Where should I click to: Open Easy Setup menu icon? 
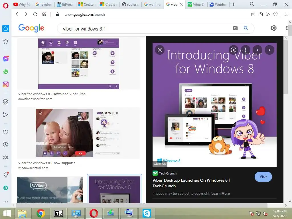click(x=286, y=14)
